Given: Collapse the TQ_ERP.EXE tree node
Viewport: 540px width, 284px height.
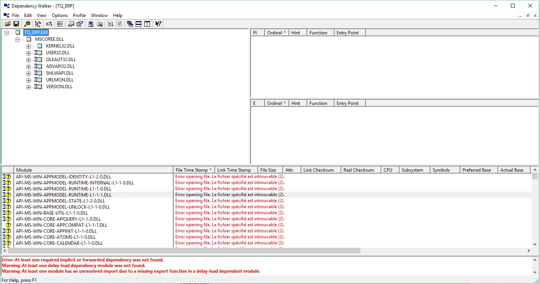Looking at the screenshot, I should 6,33.
